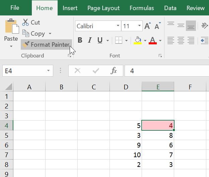209x177 pixels.
Task: Click the Name Box showing E4
Action: 28,71
